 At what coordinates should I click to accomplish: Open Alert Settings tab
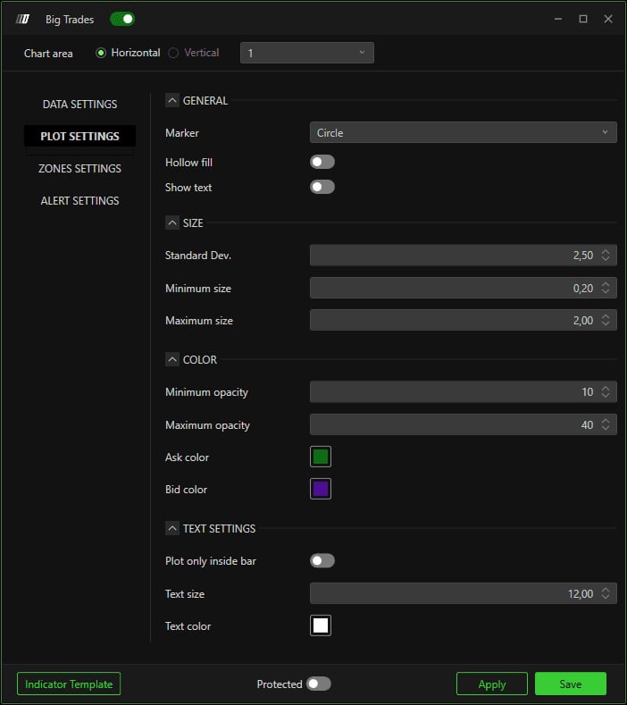pos(80,200)
